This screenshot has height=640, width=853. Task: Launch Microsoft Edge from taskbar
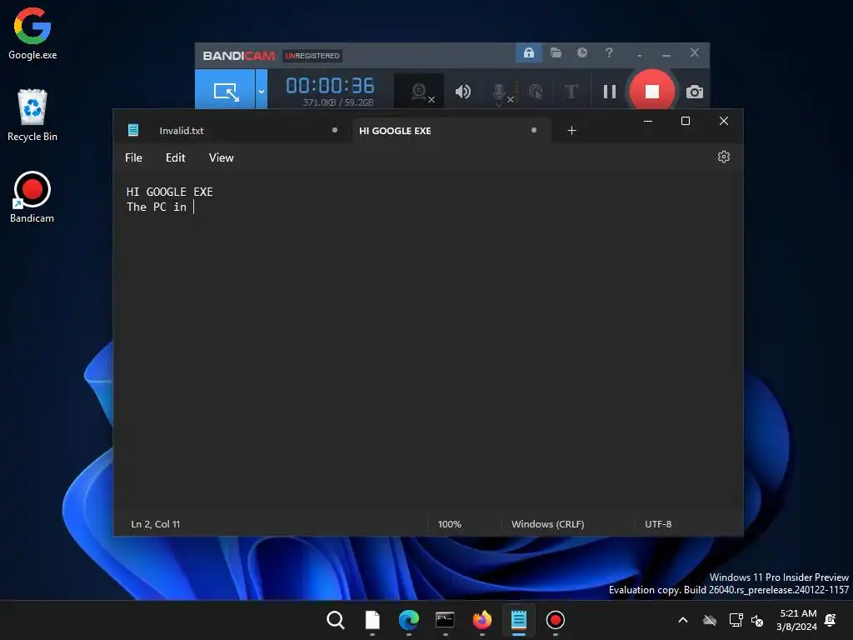tap(408, 620)
